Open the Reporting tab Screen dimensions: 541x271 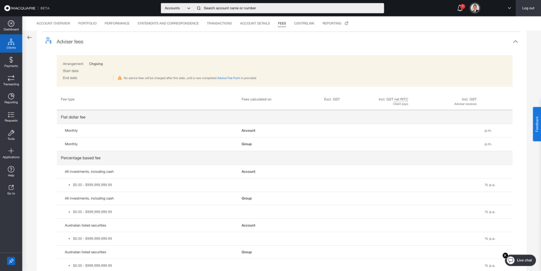pos(332,23)
